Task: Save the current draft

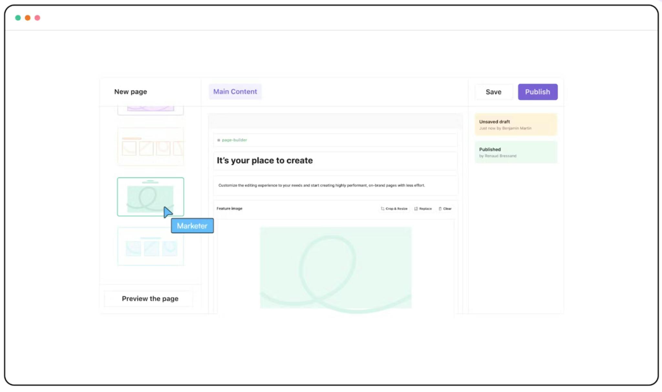Action: tap(494, 92)
